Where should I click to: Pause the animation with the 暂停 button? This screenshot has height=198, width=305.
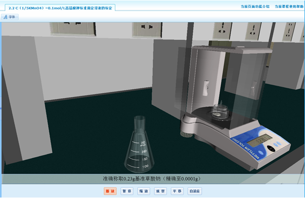[x=127, y=191]
